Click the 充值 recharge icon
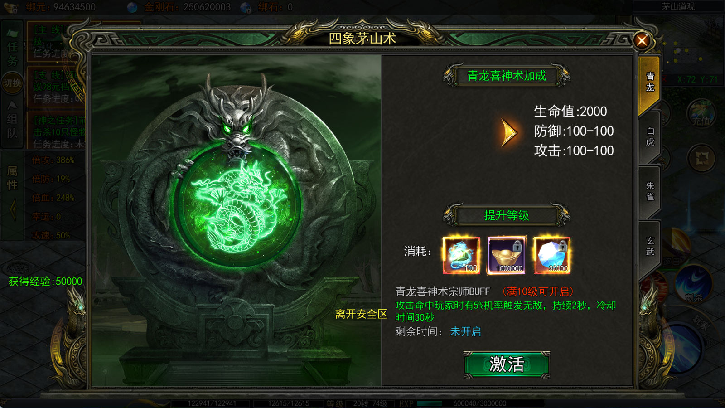The width and height of the screenshot is (725, 408). click(x=701, y=113)
